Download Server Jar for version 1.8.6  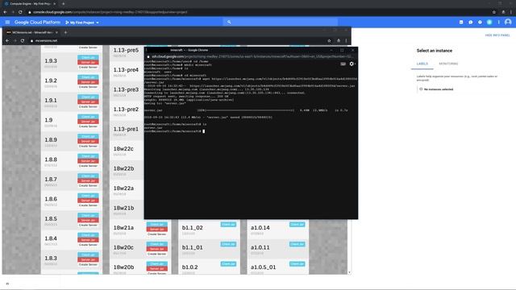pyautogui.click(x=88, y=201)
